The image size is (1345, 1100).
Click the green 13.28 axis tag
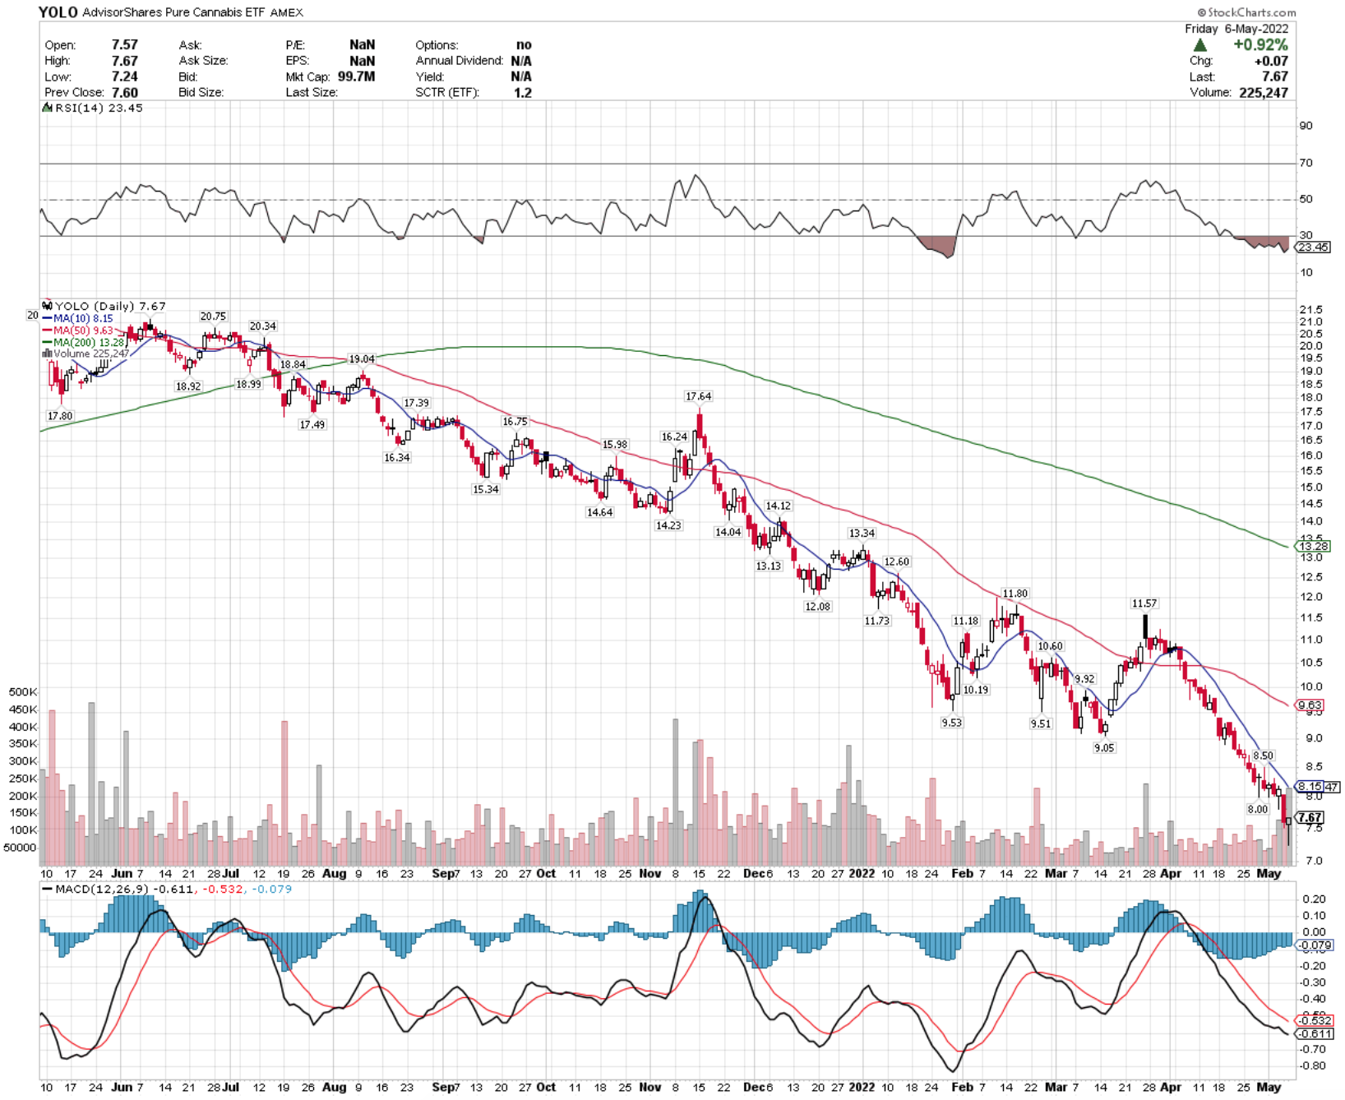(x=1313, y=546)
